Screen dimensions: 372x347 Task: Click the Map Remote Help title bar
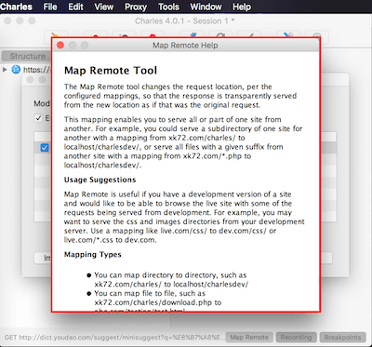185,46
